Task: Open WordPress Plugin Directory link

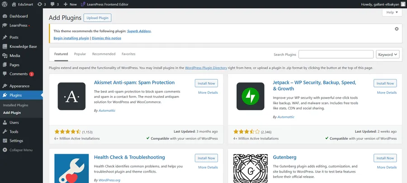Action: pyautogui.click(x=206, y=68)
